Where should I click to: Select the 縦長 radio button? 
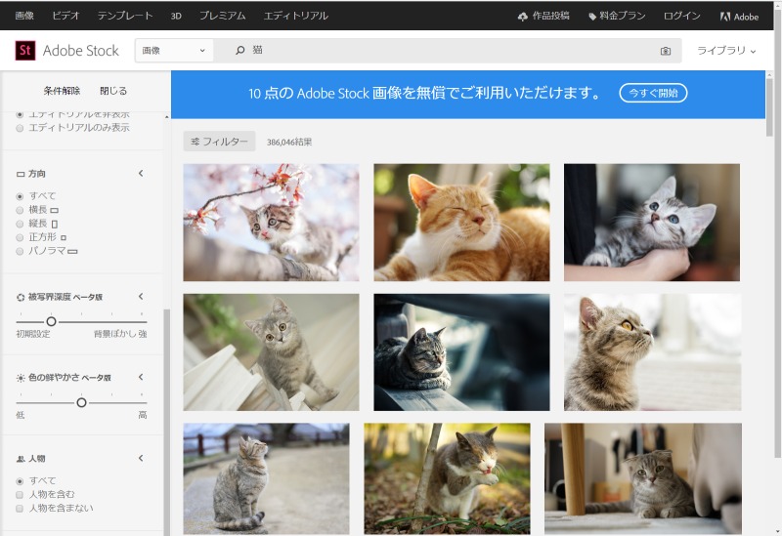click(x=20, y=224)
